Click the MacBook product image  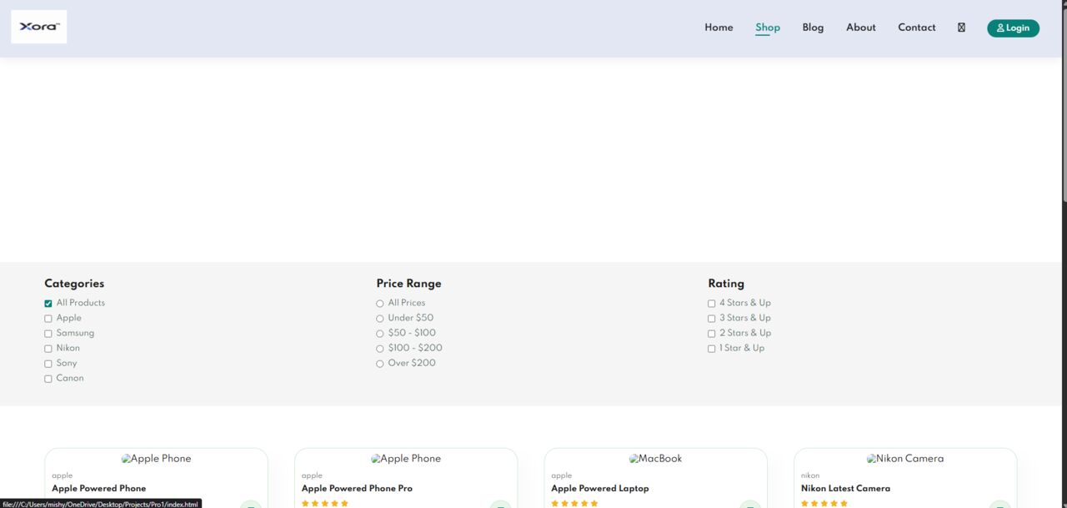655,459
